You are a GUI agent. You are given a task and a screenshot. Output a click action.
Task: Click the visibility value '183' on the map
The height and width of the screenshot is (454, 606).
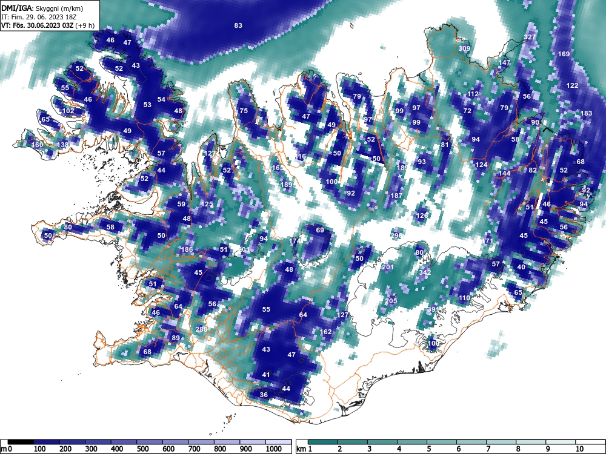[x=586, y=113]
